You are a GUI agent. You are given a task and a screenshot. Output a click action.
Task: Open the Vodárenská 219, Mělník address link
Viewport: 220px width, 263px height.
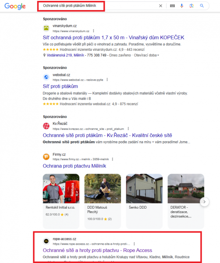tap(65, 55)
